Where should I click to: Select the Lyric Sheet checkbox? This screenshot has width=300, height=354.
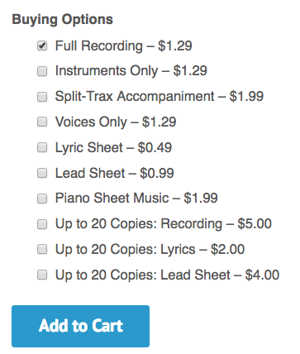tap(42, 148)
